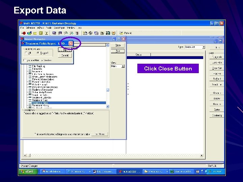Screen dimensions: 243x182
Task: Open the Code Mgmt menu
Action: [x=59, y=28]
